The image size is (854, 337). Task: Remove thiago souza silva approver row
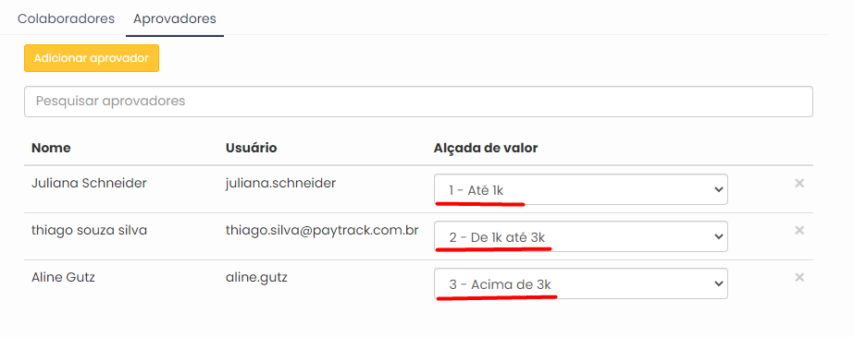(x=799, y=231)
